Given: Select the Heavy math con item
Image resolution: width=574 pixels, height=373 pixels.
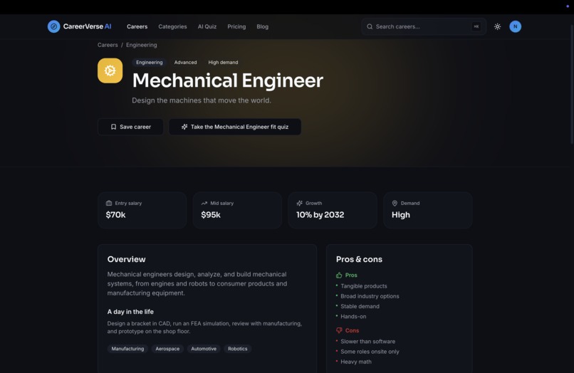Looking at the screenshot, I should coord(356,362).
